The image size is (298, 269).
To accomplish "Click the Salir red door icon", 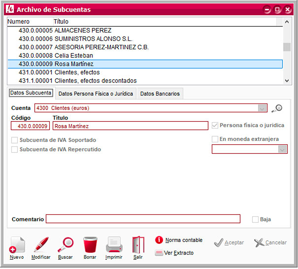I will click(x=138, y=245).
